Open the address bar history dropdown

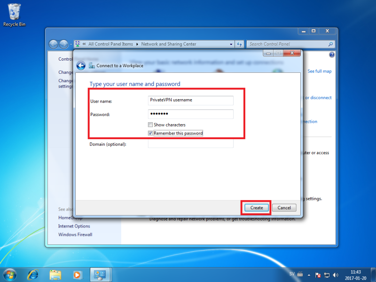point(231,44)
